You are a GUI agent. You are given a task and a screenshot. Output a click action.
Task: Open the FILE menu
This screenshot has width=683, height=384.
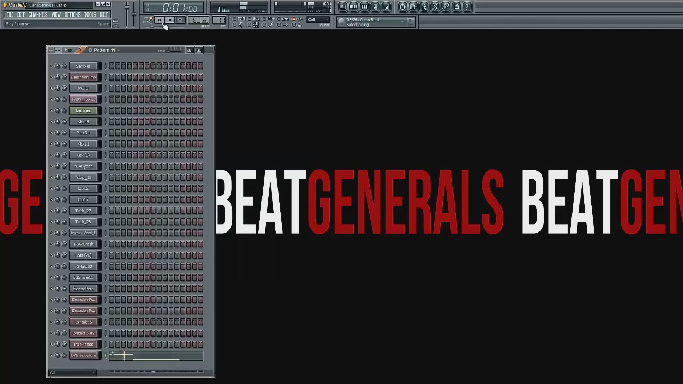[10, 14]
